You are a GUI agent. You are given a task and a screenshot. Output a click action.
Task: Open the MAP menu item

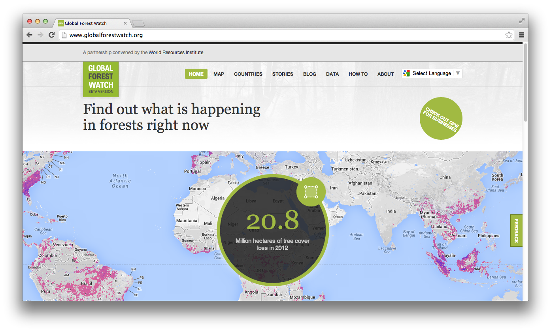click(x=219, y=74)
